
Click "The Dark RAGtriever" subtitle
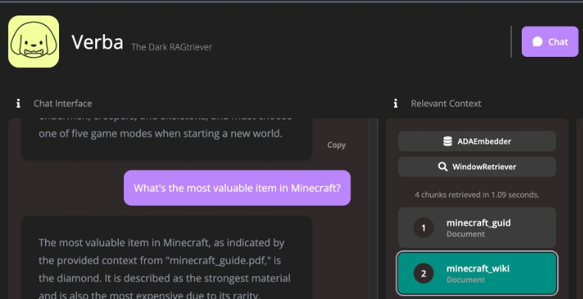point(171,47)
